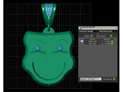The width and height of the screenshot is (123, 92).
Task: Select the left blue eye gem on pendant
Action: tap(37, 48)
